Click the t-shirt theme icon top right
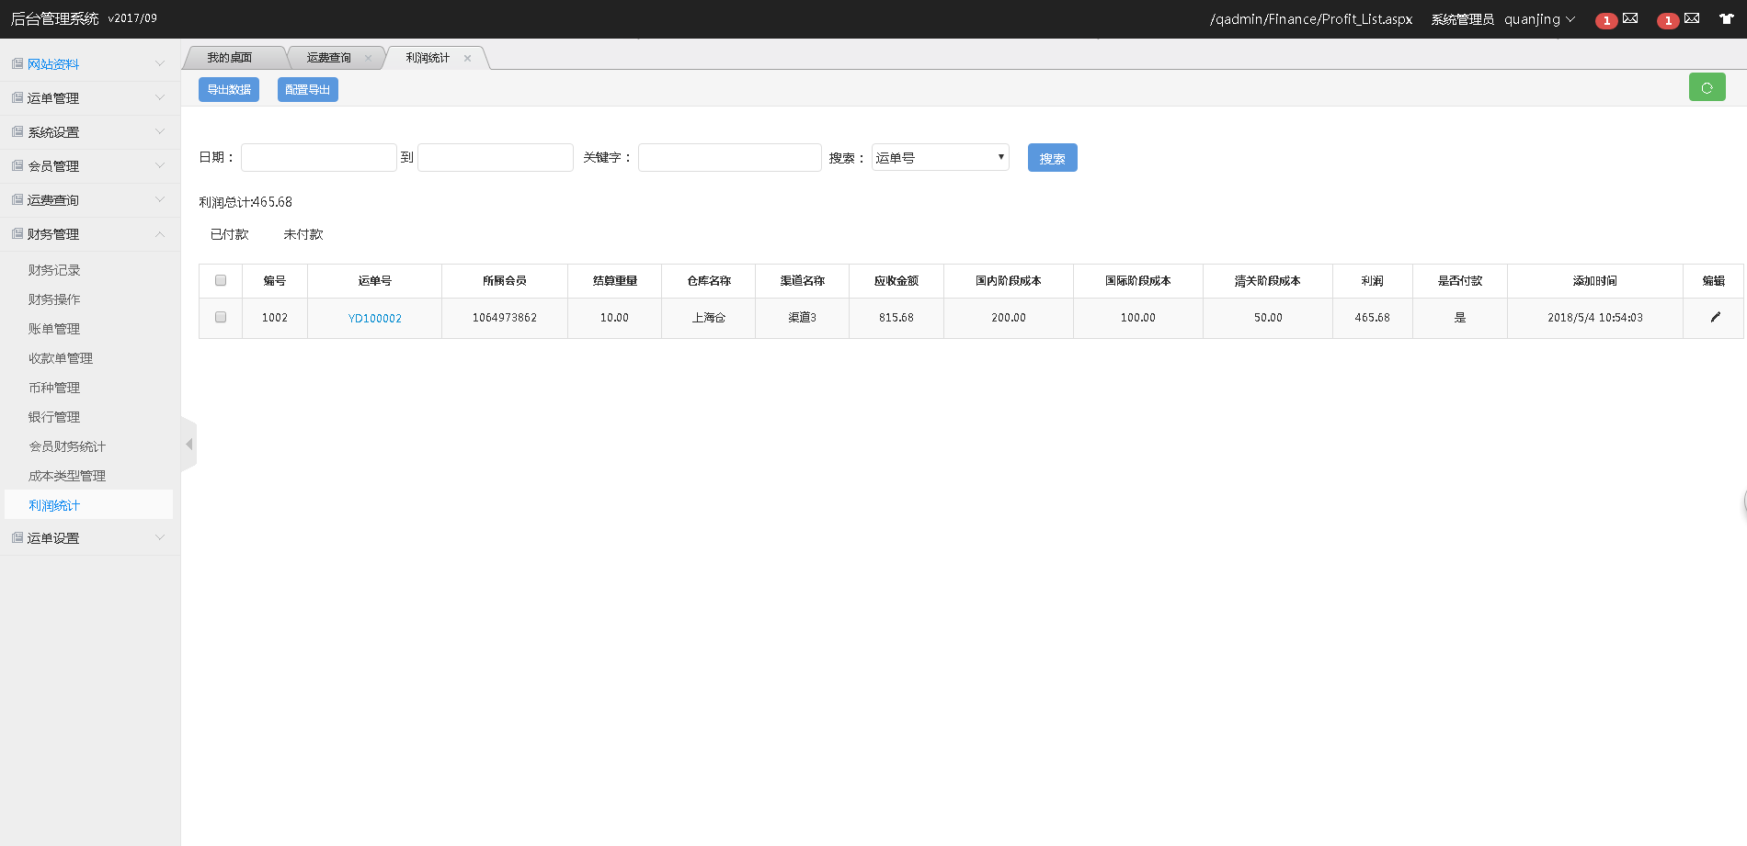 pyautogui.click(x=1728, y=18)
